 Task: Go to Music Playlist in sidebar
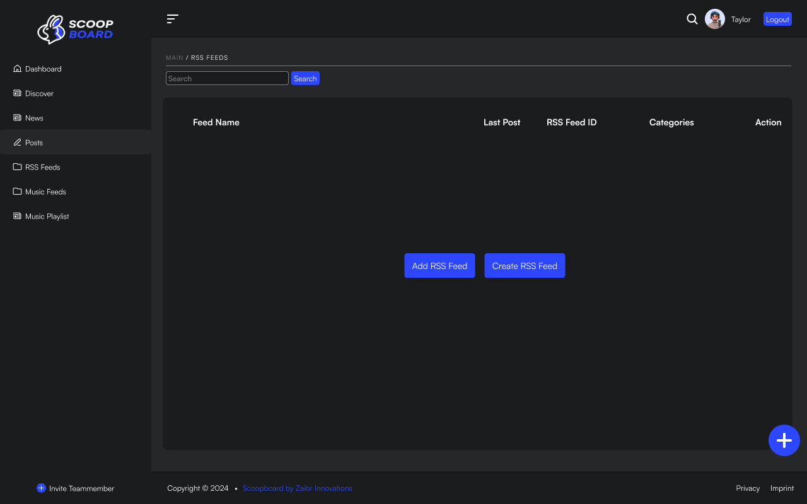point(47,216)
